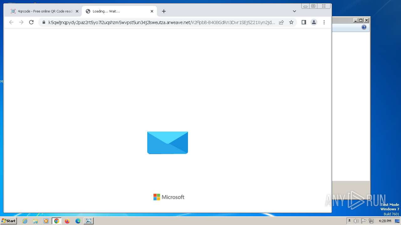Minimize the Chrome window
The image size is (401, 225).
point(305,6)
